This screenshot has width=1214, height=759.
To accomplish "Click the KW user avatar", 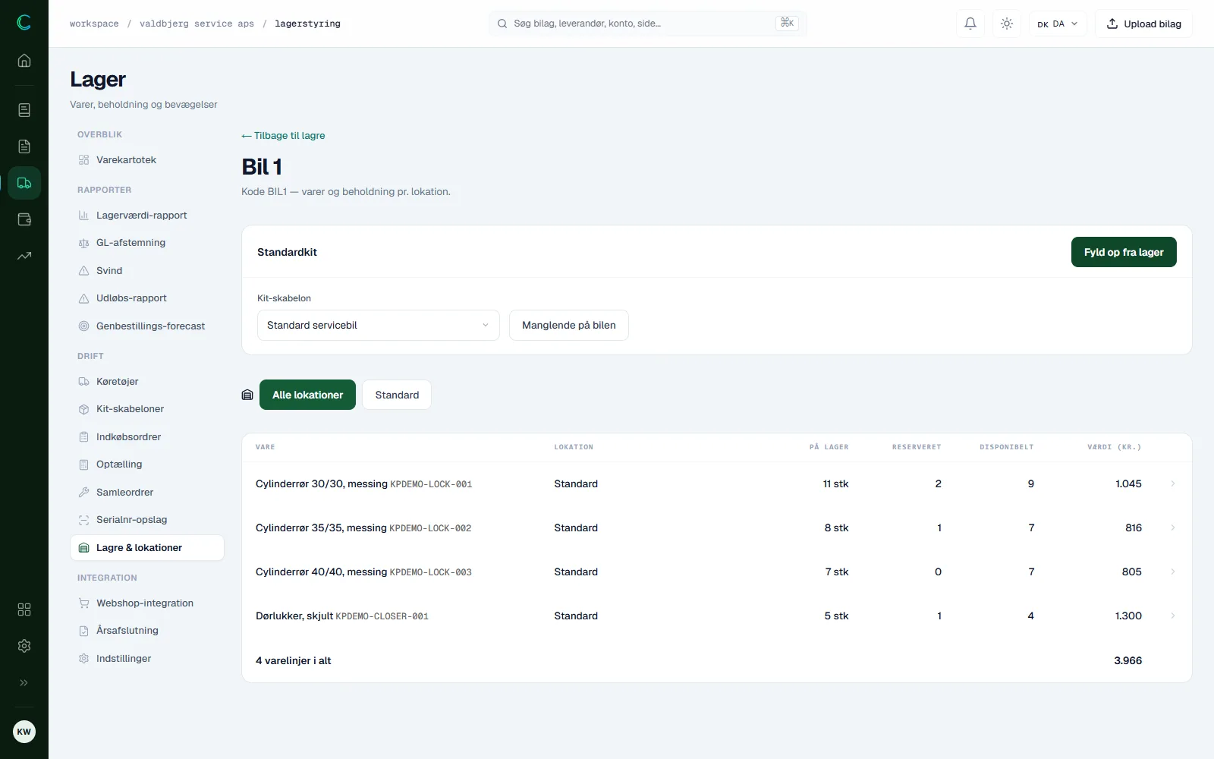I will click(24, 732).
